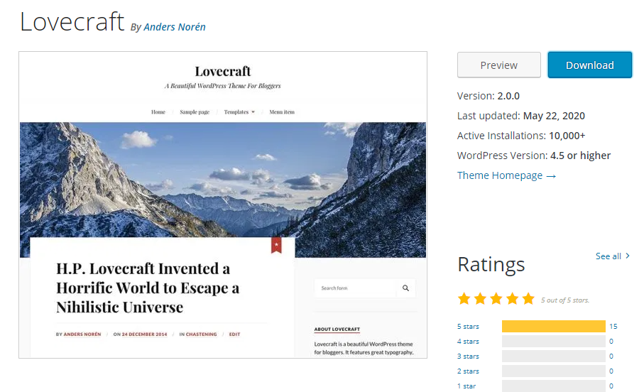Screen dimensions: 644x392
Task: Click the 5 out of 5 stars text
Action: [565, 300]
